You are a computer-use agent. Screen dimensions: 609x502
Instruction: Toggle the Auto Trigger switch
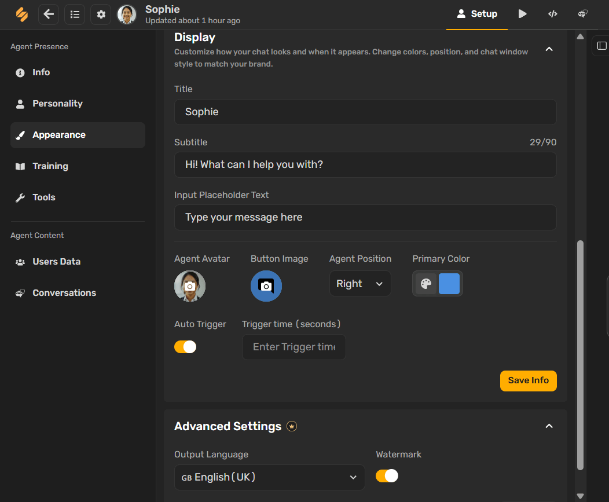[x=185, y=347]
